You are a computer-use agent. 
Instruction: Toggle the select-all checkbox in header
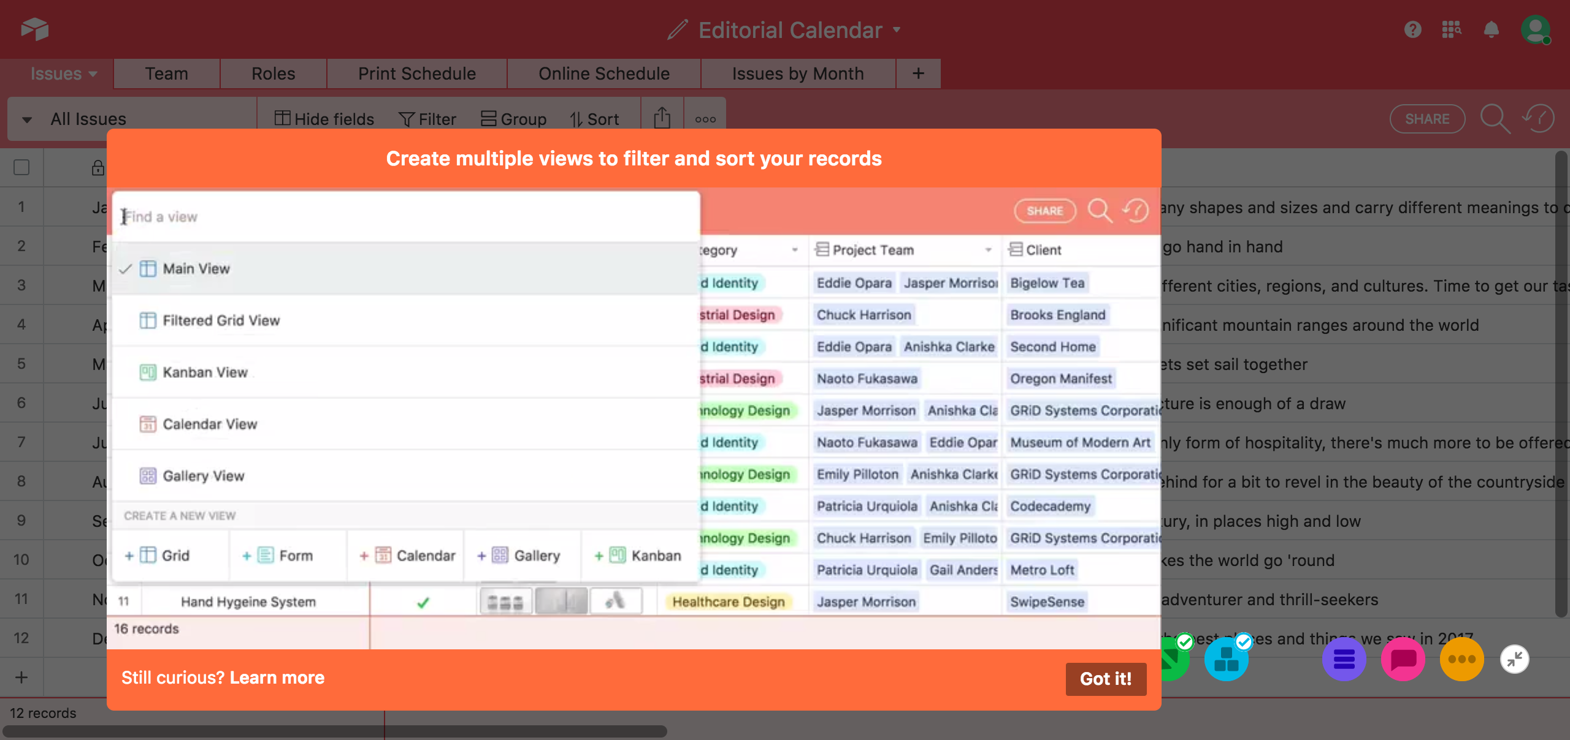pos(21,167)
